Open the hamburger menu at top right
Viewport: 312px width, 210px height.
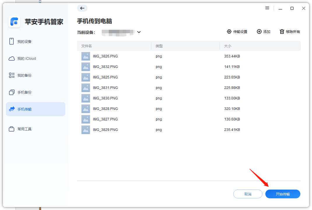click(267, 8)
